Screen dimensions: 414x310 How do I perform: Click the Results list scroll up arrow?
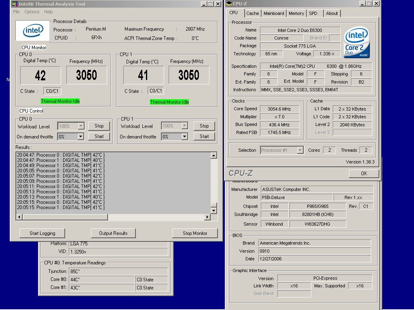[x=214, y=155]
